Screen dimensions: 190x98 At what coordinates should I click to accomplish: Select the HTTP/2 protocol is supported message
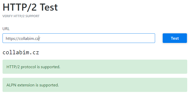coord(33,67)
